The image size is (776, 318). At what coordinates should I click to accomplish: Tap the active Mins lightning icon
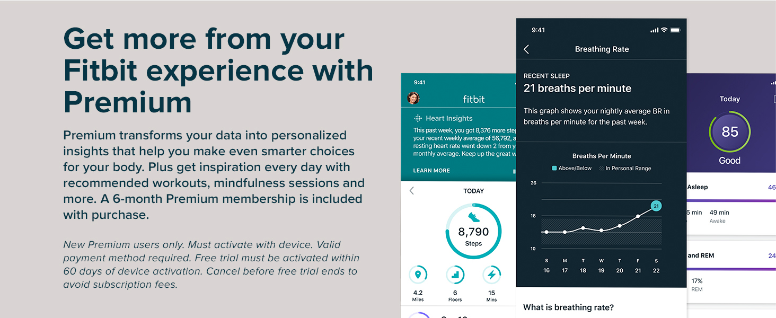click(x=491, y=275)
